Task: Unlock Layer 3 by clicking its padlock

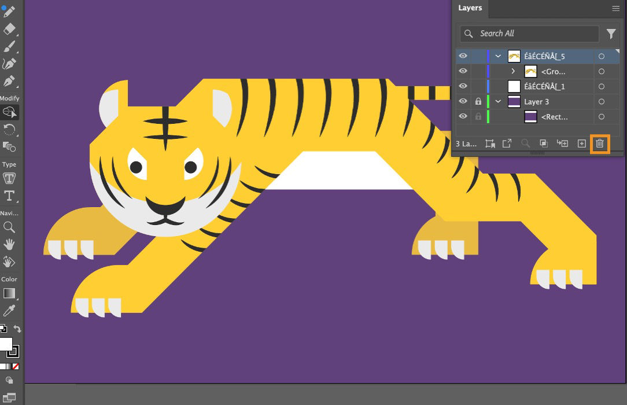Action: click(x=478, y=101)
